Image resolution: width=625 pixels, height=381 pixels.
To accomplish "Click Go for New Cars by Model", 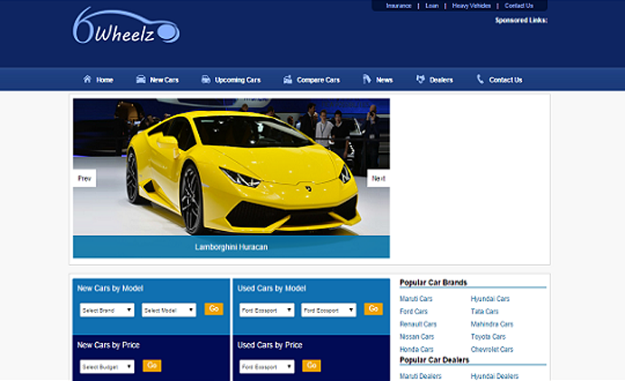I will coord(213,309).
